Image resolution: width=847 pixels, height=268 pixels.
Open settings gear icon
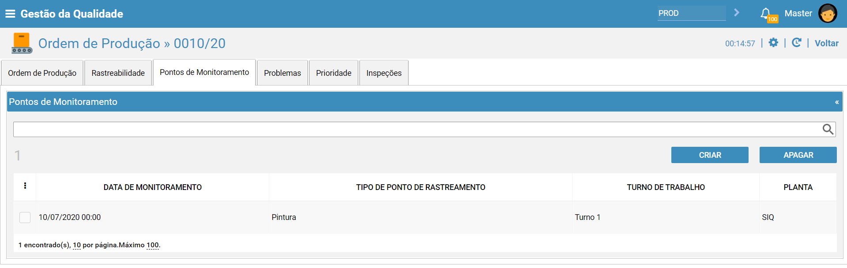tap(773, 43)
